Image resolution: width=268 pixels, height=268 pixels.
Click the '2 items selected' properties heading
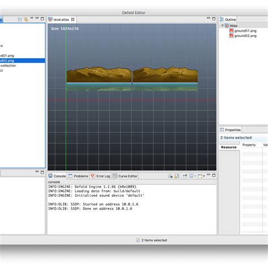[236, 138]
